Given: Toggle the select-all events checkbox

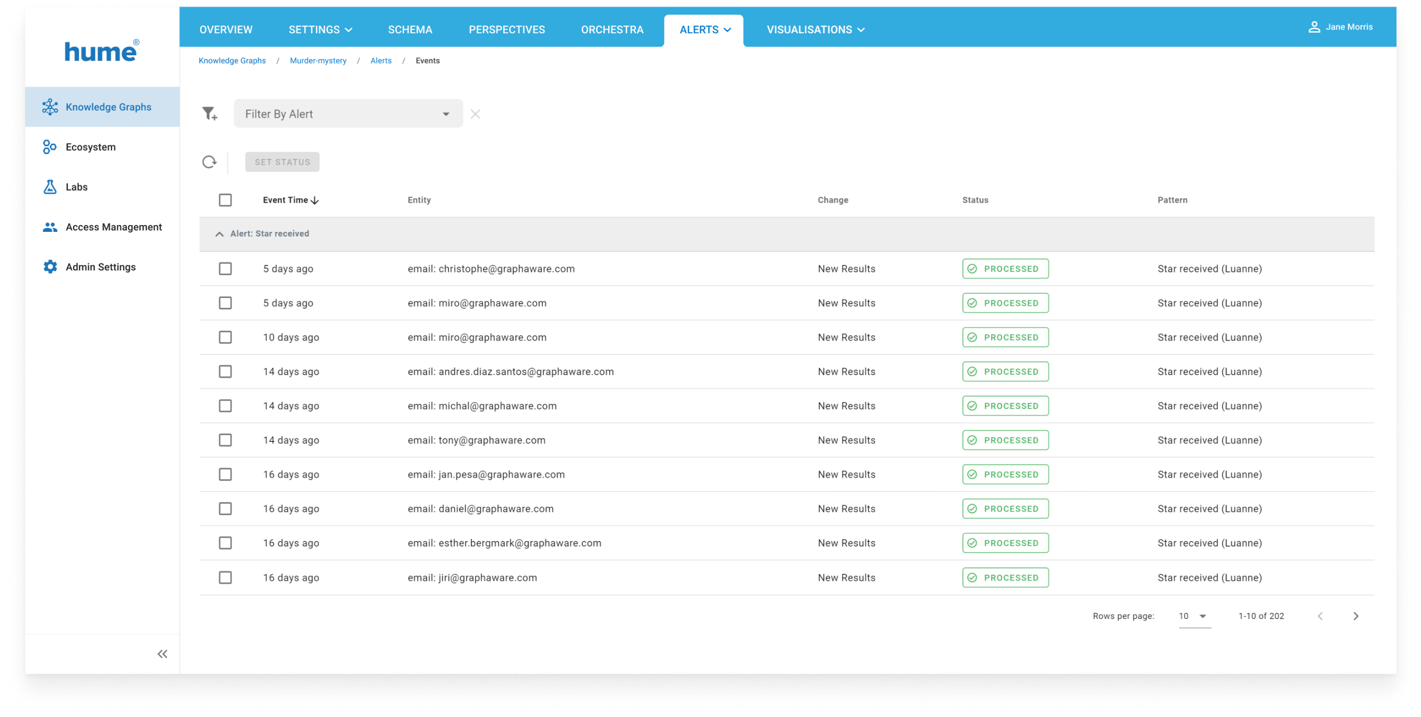Looking at the screenshot, I should click(225, 200).
